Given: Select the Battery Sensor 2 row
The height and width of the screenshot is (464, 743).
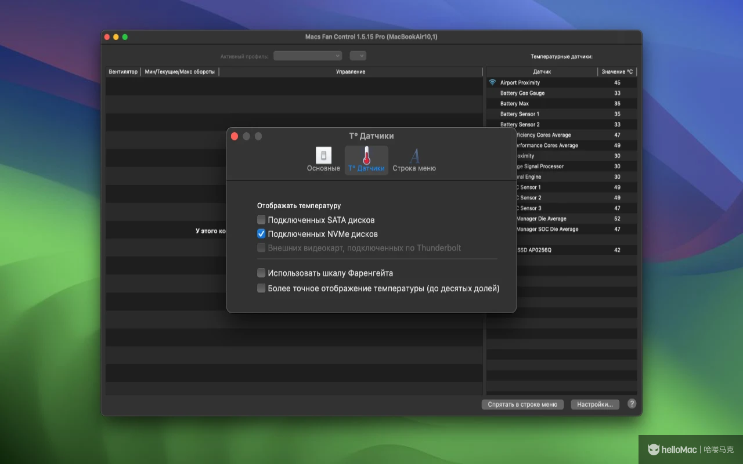Looking at the screenshot, I should click(x=561, y=124).
